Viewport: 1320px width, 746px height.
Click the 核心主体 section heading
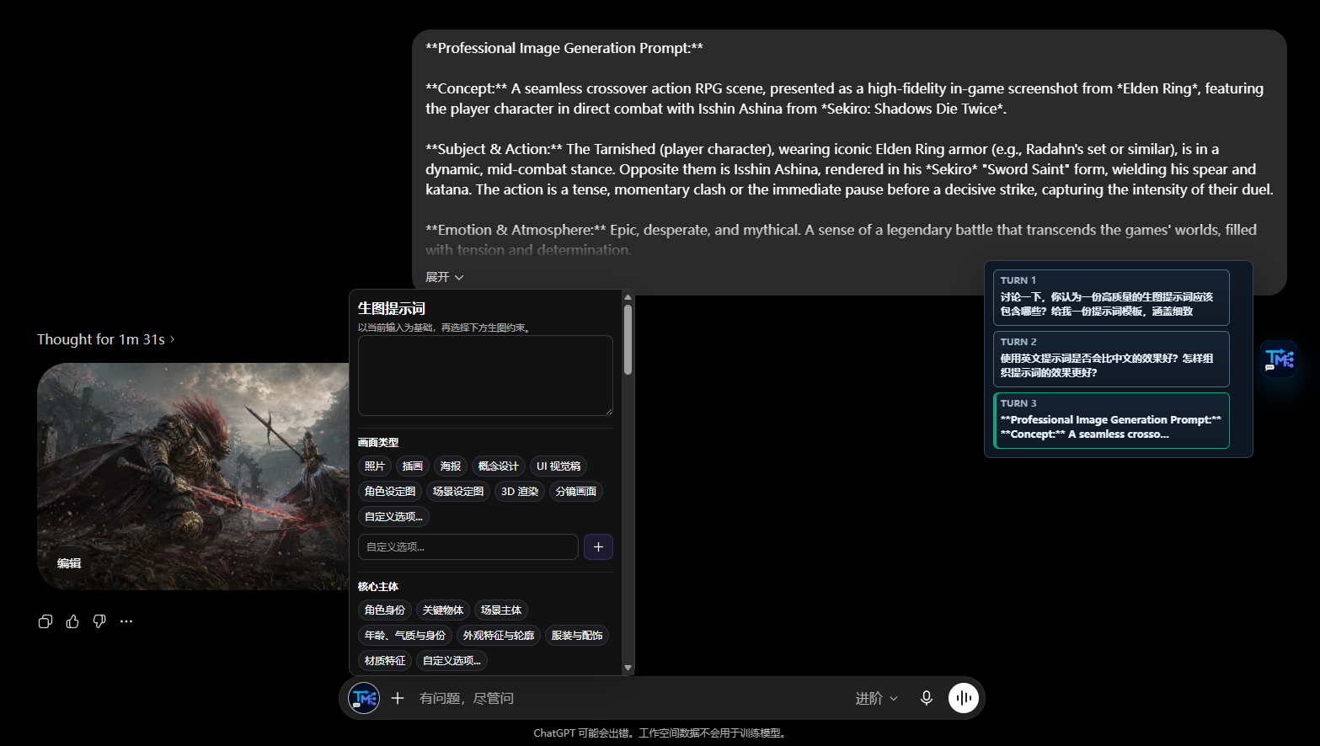pos(378,586)
